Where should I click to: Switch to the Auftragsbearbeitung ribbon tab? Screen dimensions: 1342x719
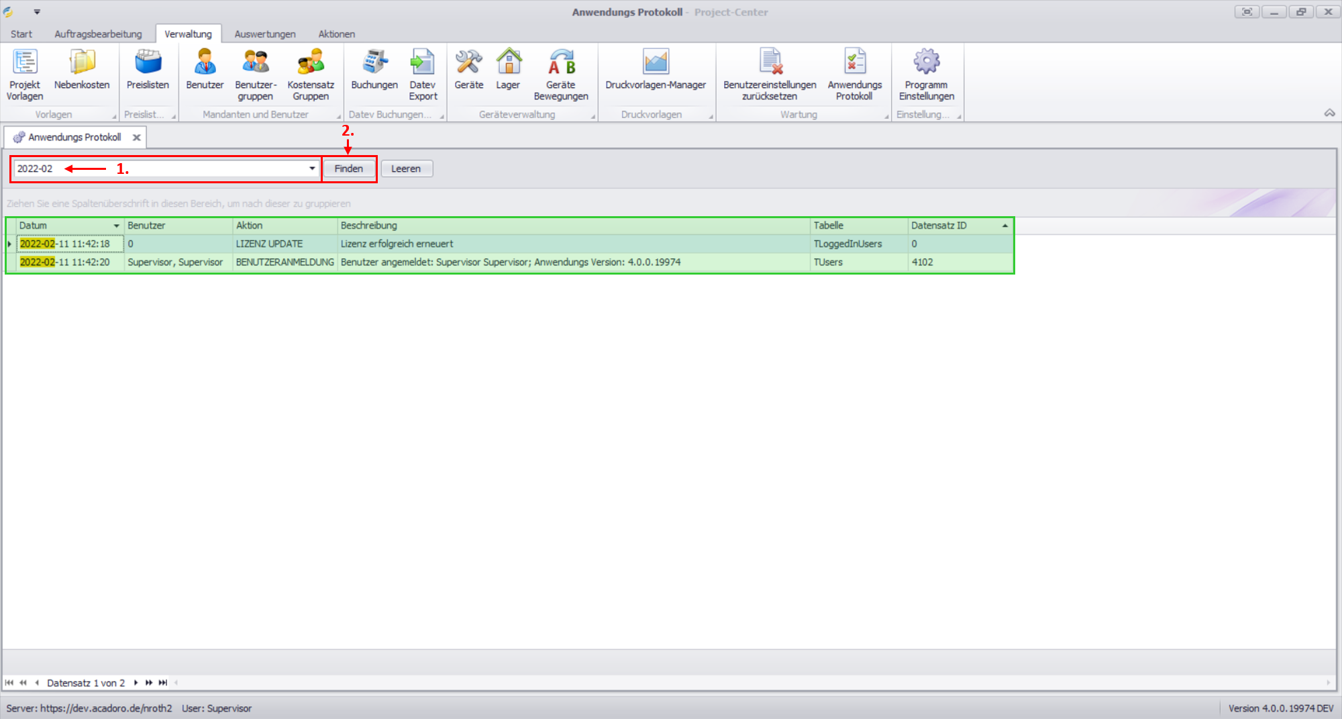[98, 34]
